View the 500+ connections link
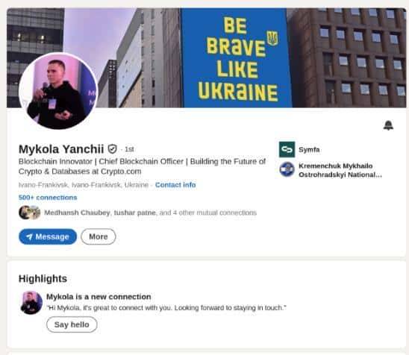This screenshot has width=409, height=355. coord(48,198)
